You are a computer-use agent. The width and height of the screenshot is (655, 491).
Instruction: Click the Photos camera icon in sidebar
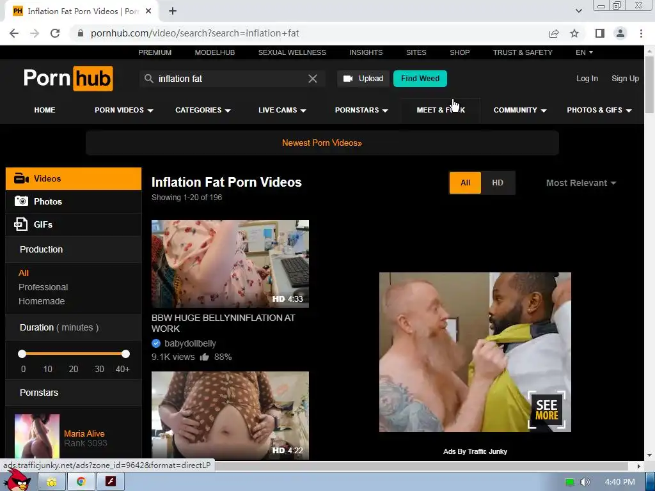pos(21,201)
